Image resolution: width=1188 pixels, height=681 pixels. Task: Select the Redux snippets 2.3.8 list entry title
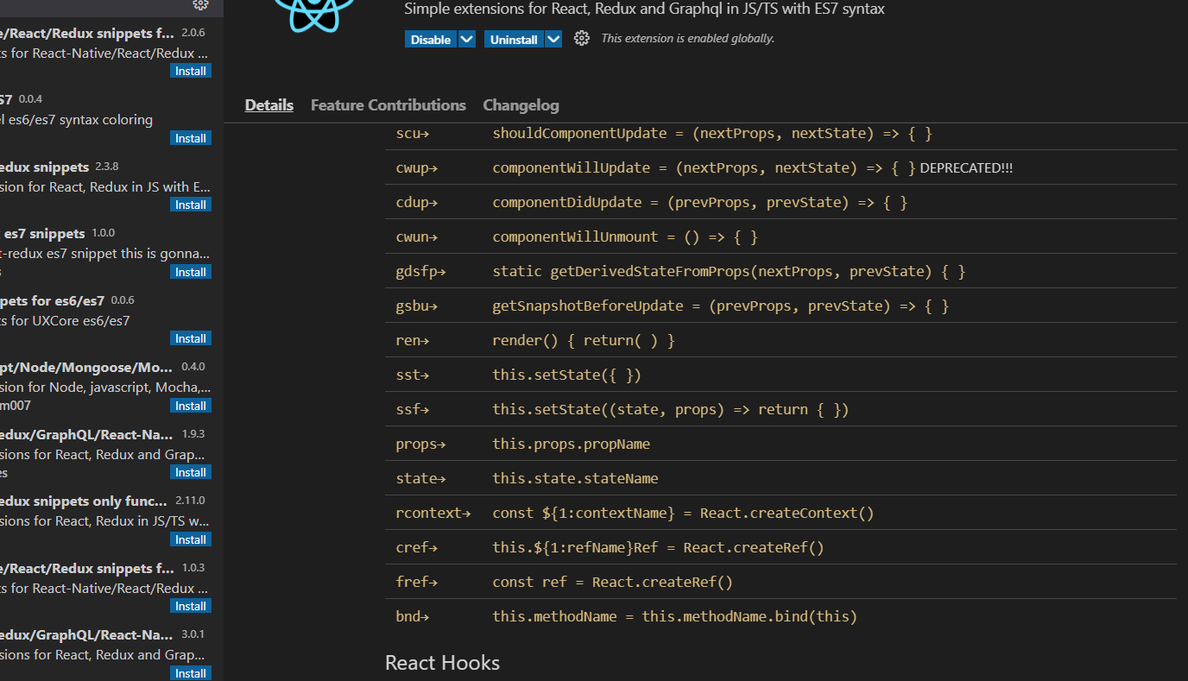[44, 167]
